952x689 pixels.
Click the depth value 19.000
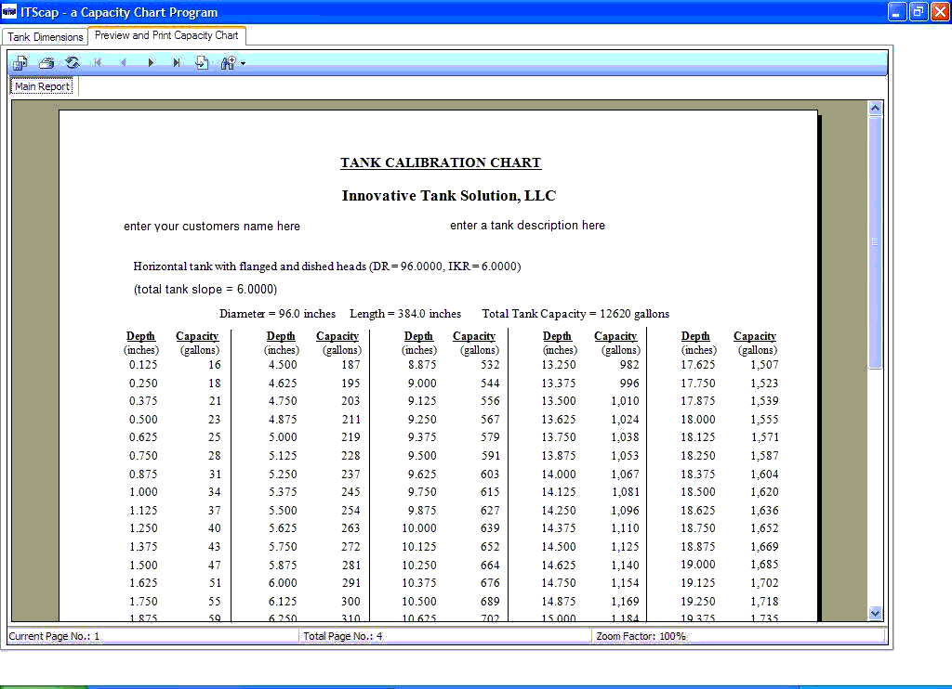pyautogui.click(x=697, y=565)
